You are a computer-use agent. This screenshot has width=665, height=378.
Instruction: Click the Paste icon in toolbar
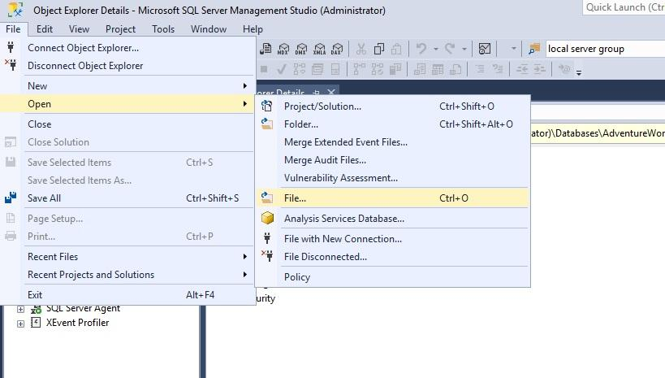pos(396,49)
